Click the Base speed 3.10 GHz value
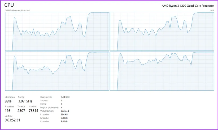Image resolution: width=218 pixels, height=130 pixels. tap(65, 97)
